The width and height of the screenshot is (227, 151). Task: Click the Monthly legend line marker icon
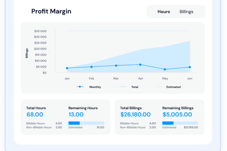pos(80,87)
